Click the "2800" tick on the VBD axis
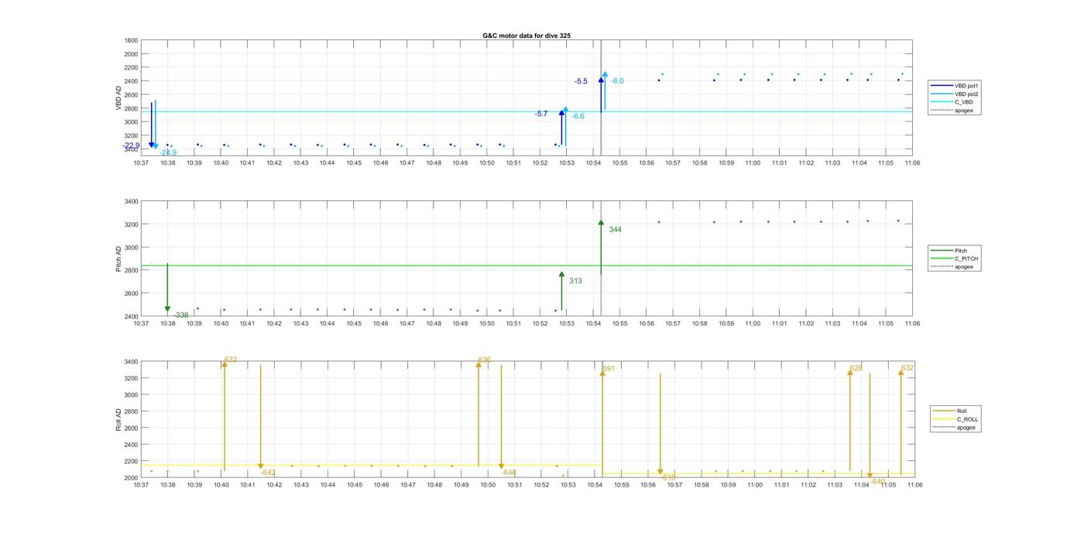Screen dimensions: 1084x536 (131, 108)
